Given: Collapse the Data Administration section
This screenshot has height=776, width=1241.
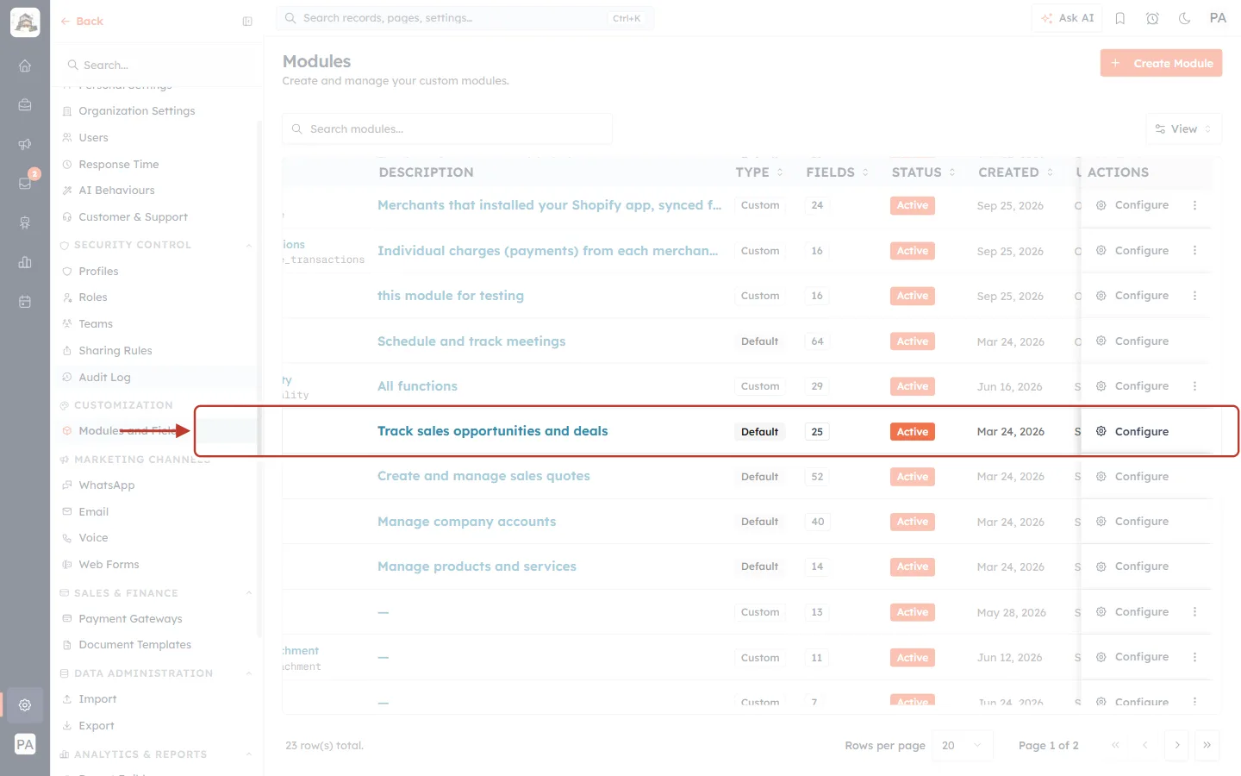Looking at the screenshot, I should point(249,673).
